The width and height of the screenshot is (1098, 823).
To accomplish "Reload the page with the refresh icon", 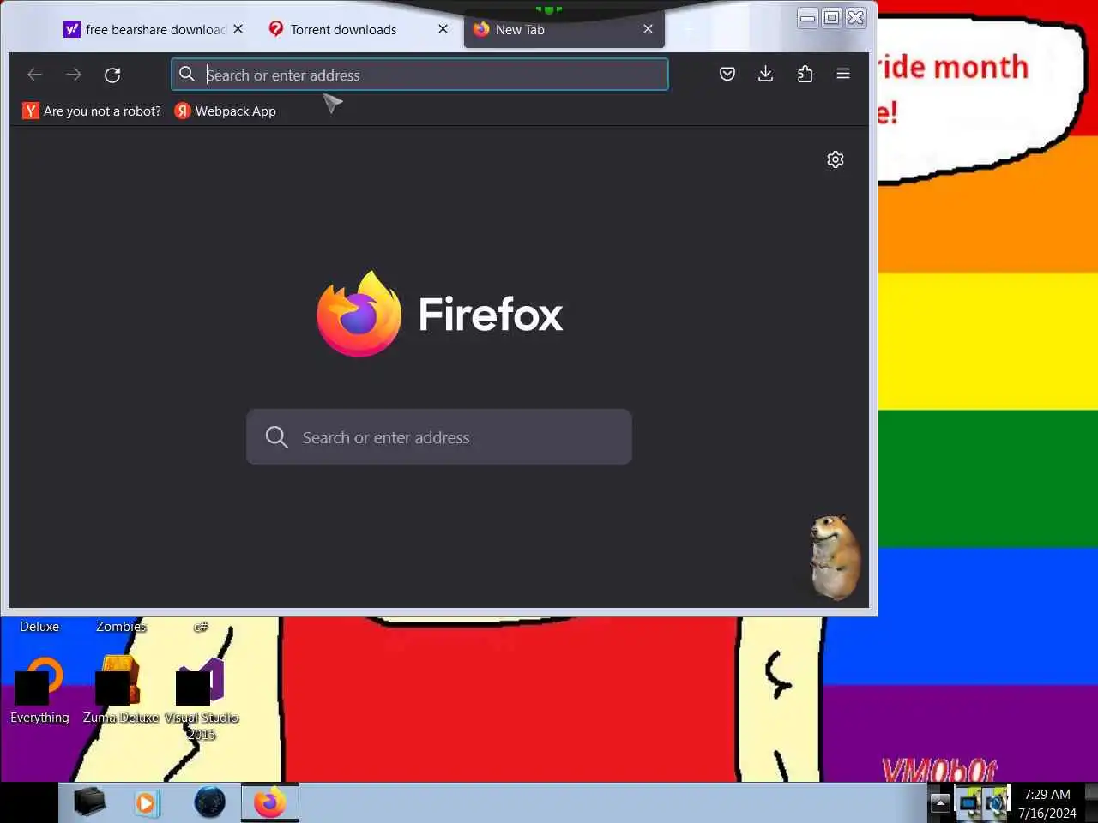I will tap(112, 75).
